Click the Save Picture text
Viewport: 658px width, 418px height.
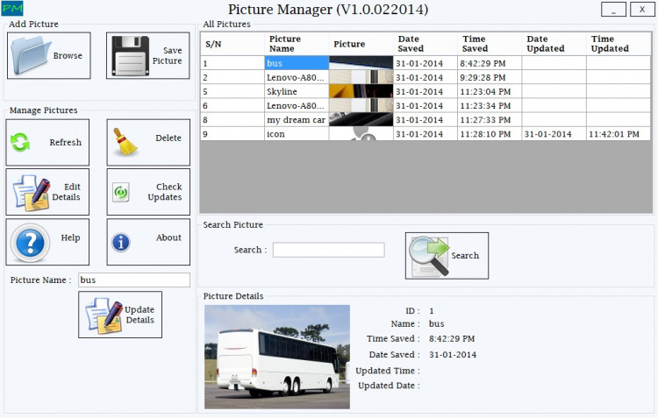point(167,55)
